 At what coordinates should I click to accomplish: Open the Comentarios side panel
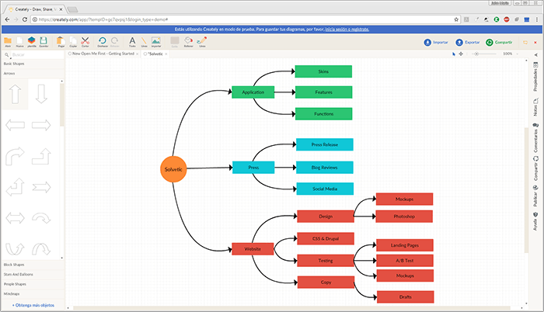535,137
